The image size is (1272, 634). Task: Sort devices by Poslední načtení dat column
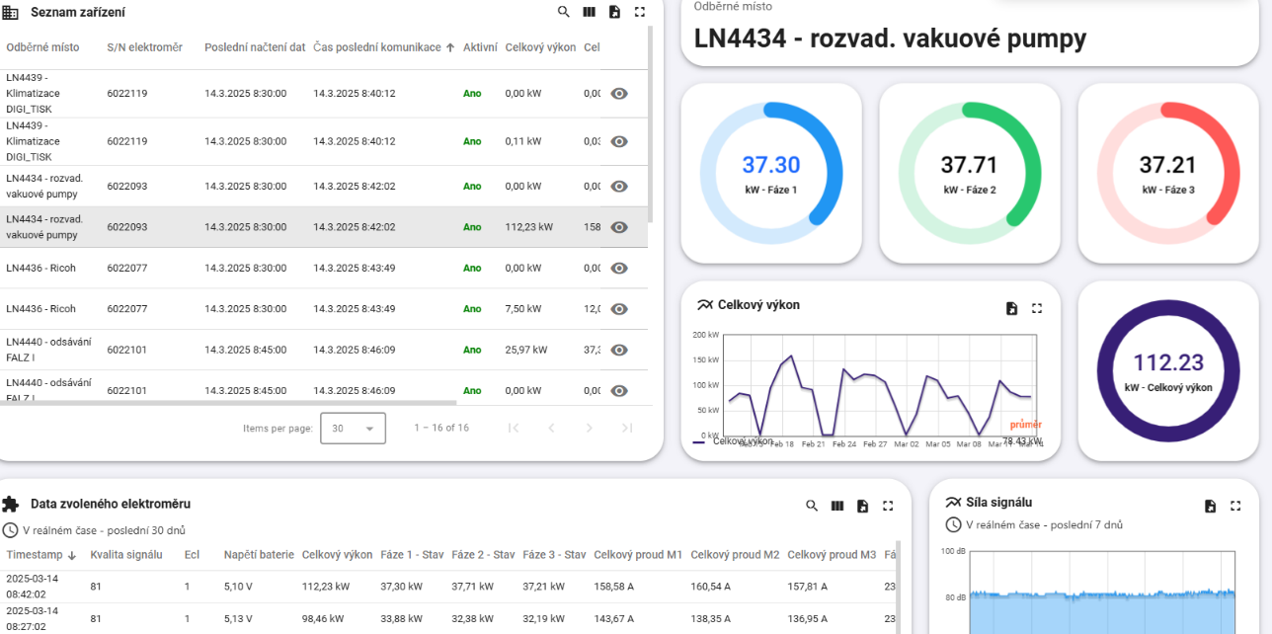pyautogui.click(x=255, y=47)
